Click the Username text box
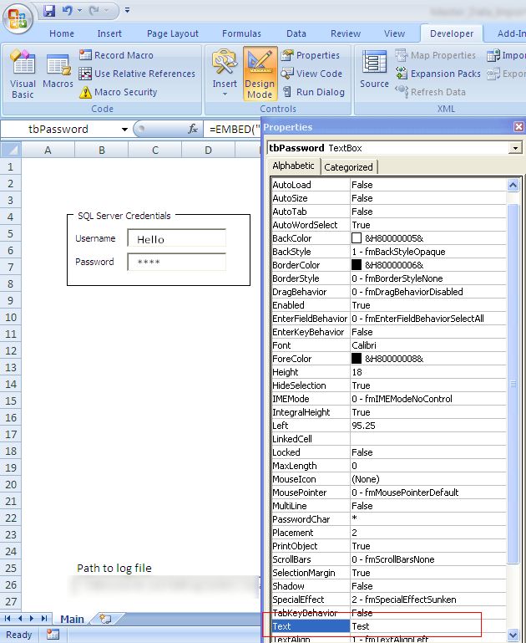 176,239
